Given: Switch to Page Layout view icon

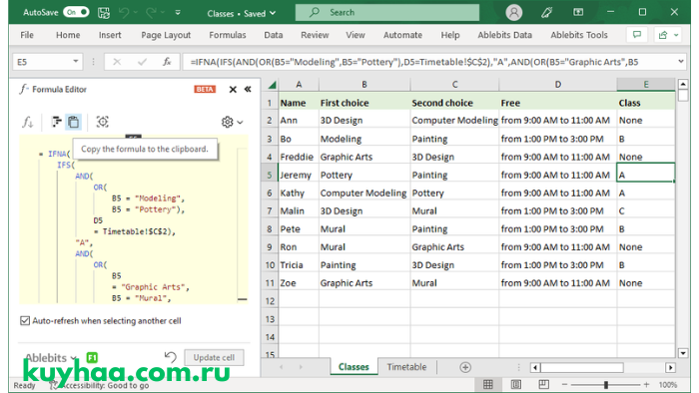Looking at the screenshot, I should click(516, 385).
